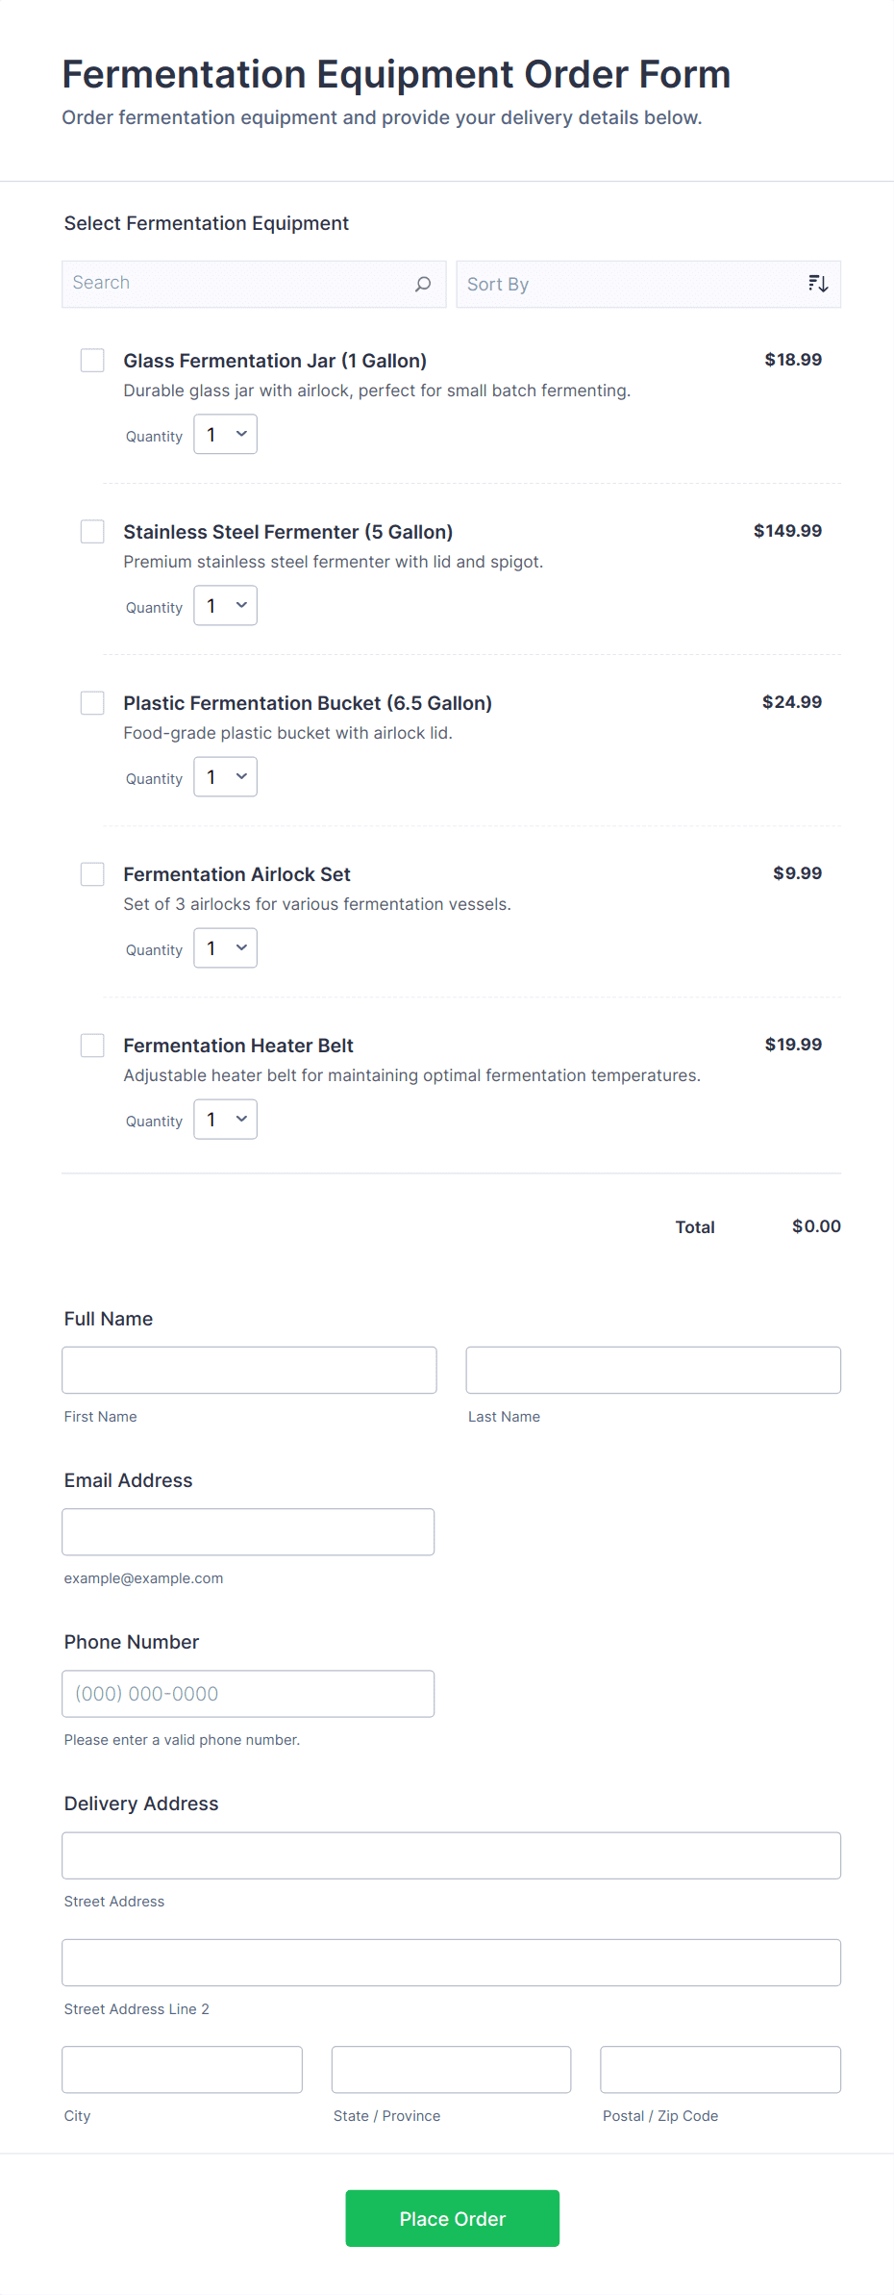This screenshot has width=894, height=2295.
Task: Open Glass Fermentation Jar quantity dropdown
Action: point(226,435)
